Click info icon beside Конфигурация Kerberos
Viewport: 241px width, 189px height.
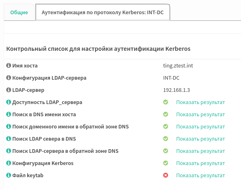click(x=9, y=163)
